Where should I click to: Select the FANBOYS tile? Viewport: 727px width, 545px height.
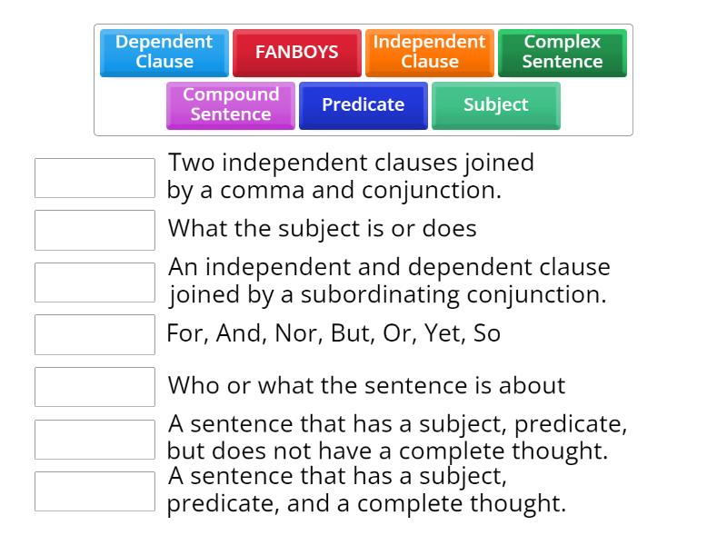(x=297, y=52)
